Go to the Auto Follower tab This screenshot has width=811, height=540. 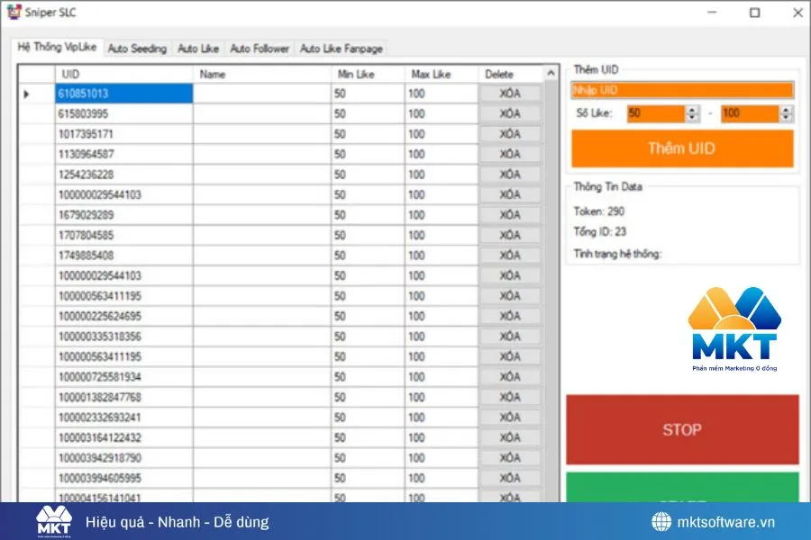click(260, 49)
